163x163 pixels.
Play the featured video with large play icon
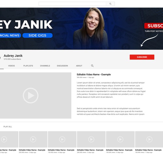click(31, 96)
